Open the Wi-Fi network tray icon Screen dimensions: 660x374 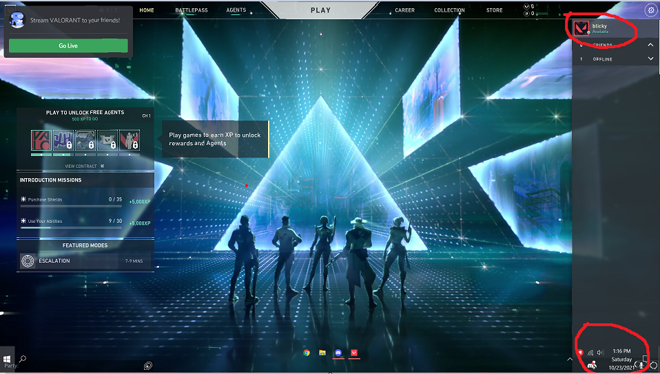click(590, 353)
